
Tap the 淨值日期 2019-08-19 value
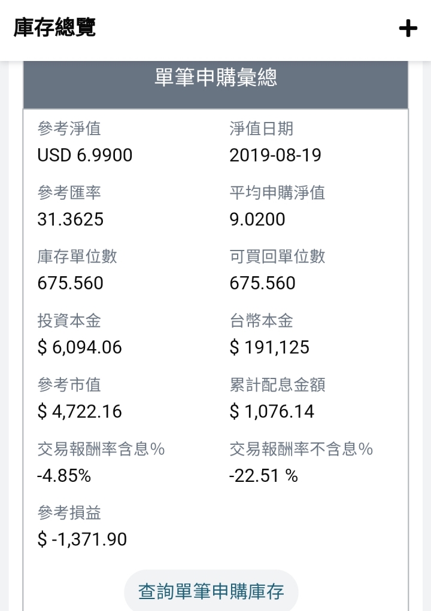[275, 155]
